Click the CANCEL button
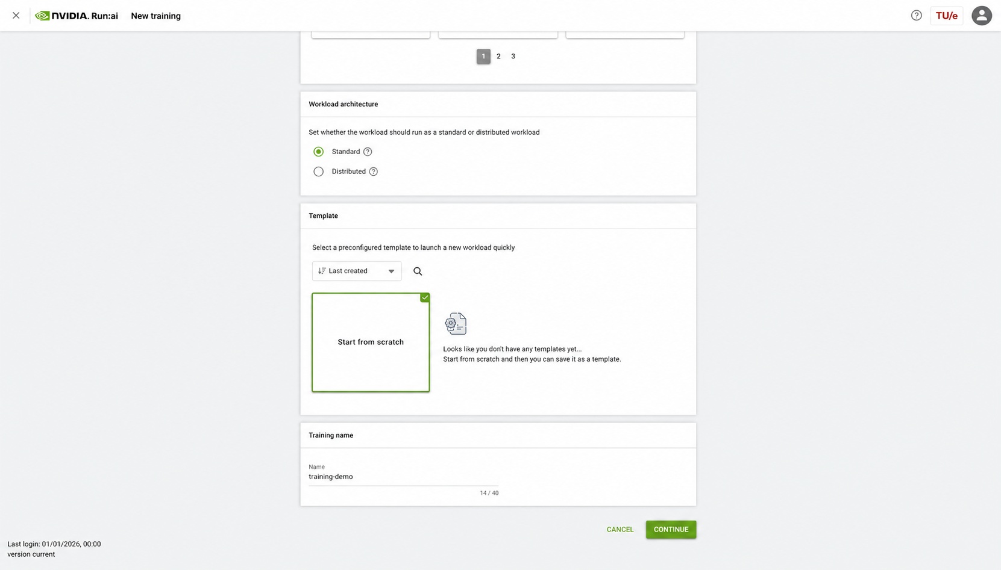 pyautogui.click(x=620, y=530)
